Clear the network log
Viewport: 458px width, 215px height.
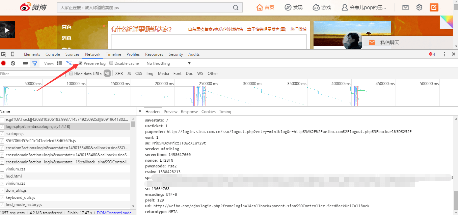[13, 63]
